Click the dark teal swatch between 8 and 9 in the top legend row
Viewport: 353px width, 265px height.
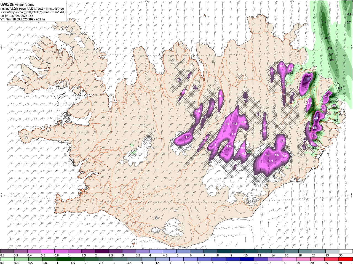click(x=224, y=251)
